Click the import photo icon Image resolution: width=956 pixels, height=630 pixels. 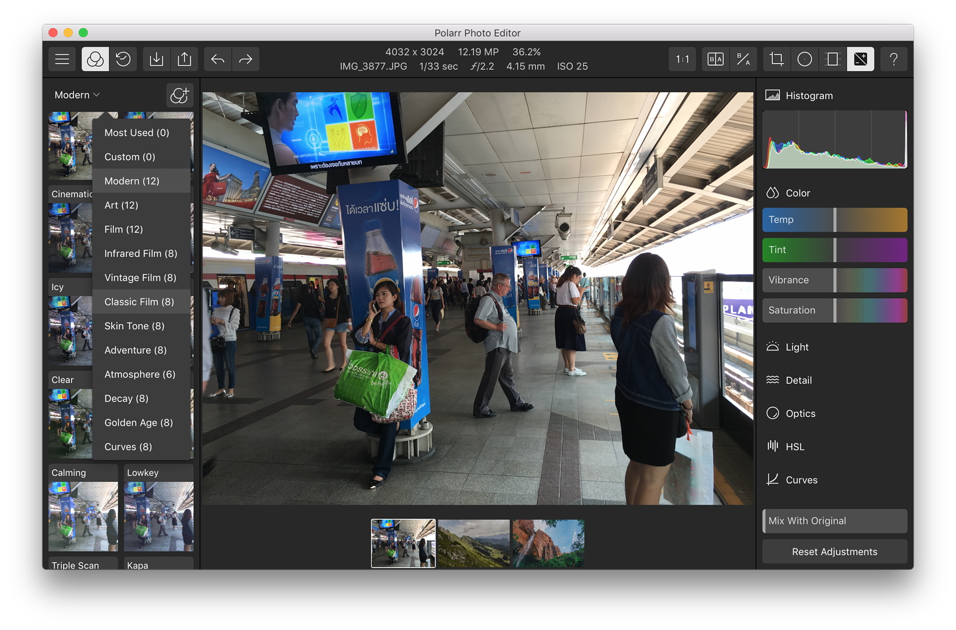click(156, 59)
